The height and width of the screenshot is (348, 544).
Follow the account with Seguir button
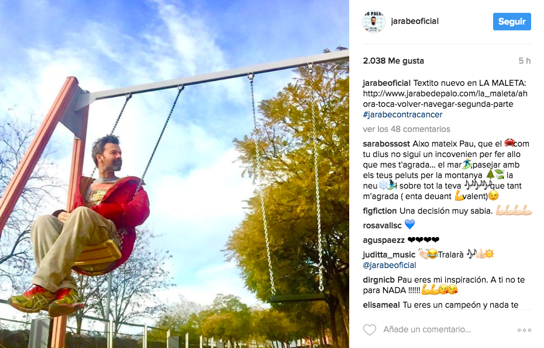tap(512, 22)
